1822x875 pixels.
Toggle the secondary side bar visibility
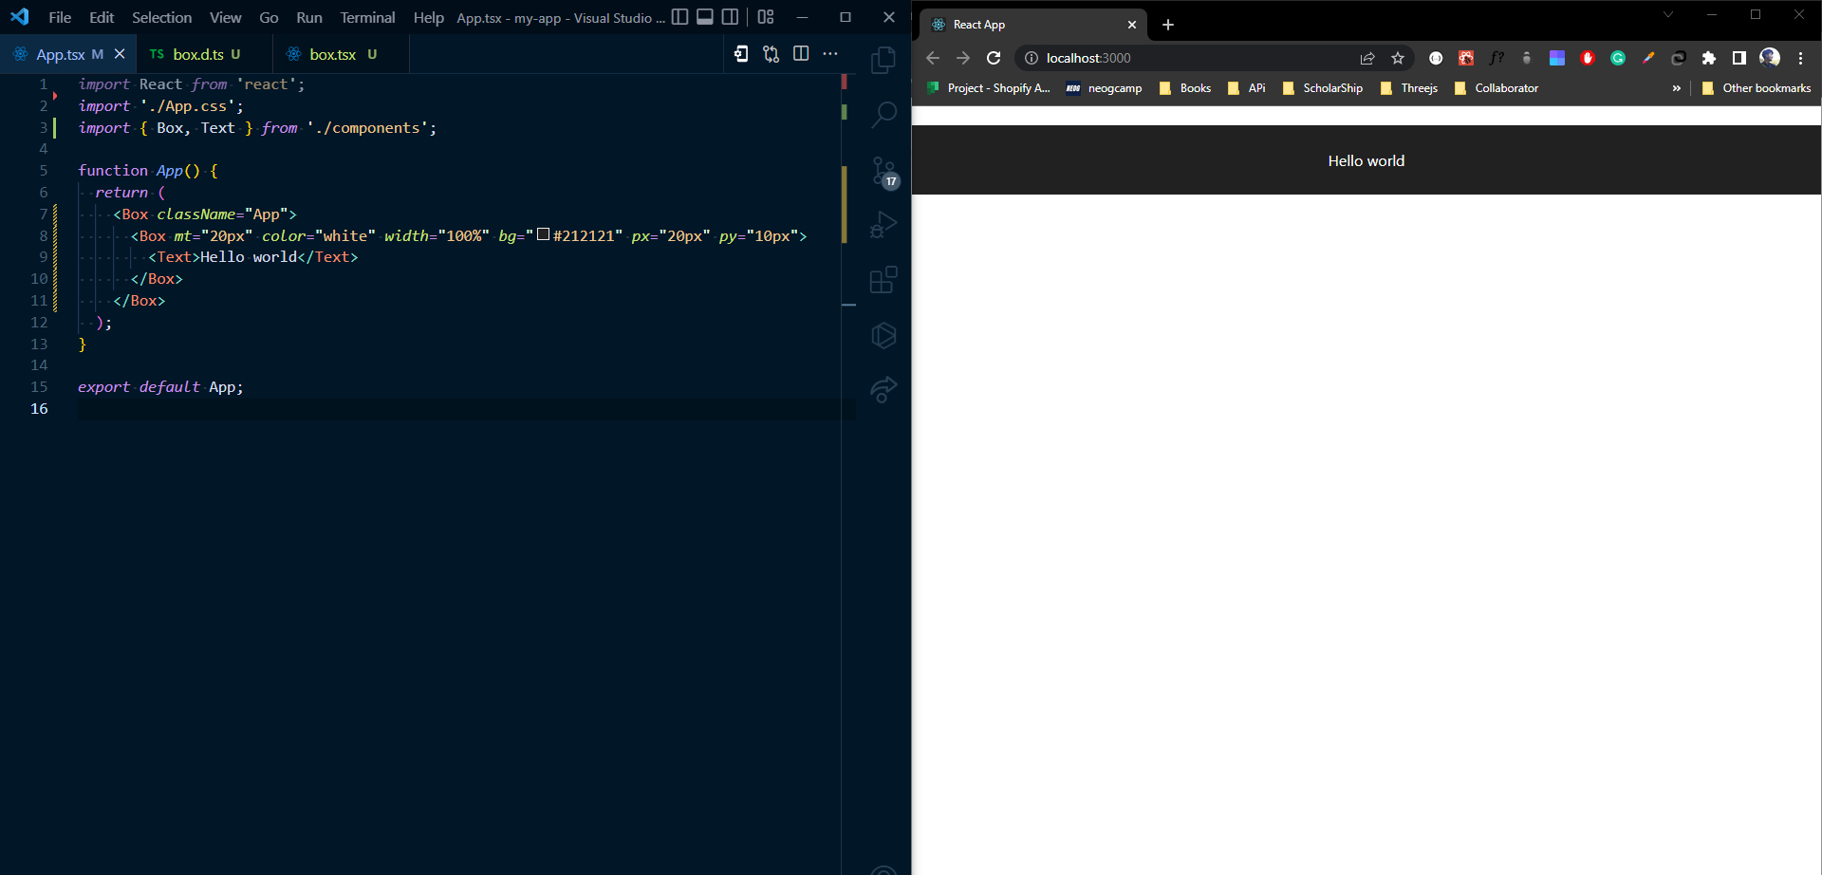[x=730, y=17]
